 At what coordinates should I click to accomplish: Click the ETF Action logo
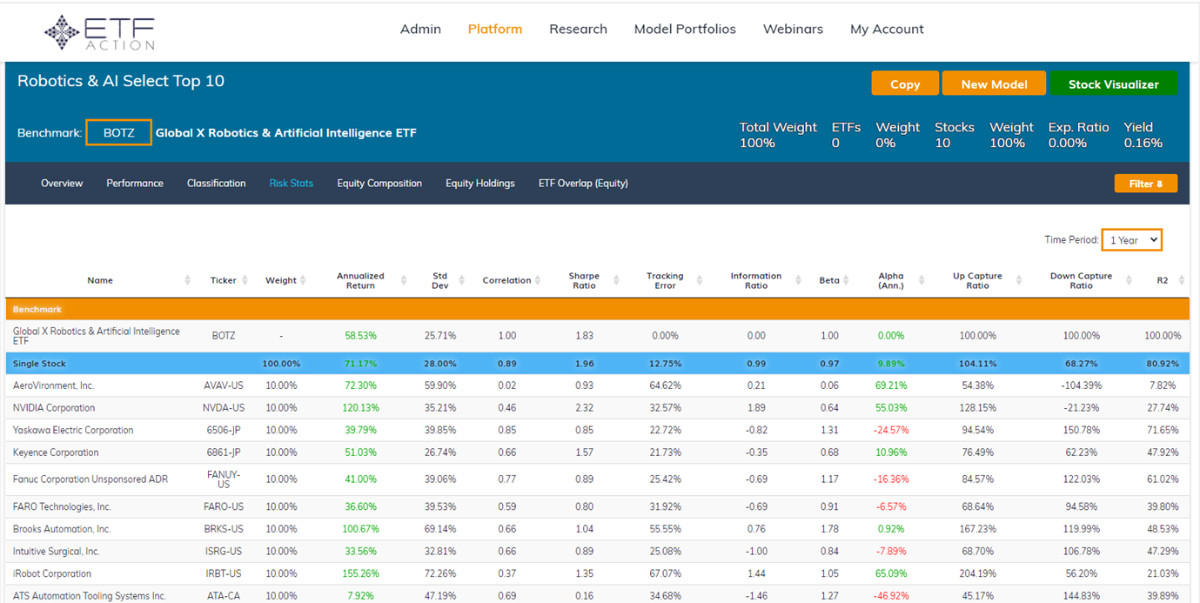[100, 32]
